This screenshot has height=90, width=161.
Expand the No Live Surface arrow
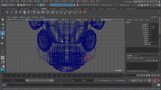tap(100, 5)
